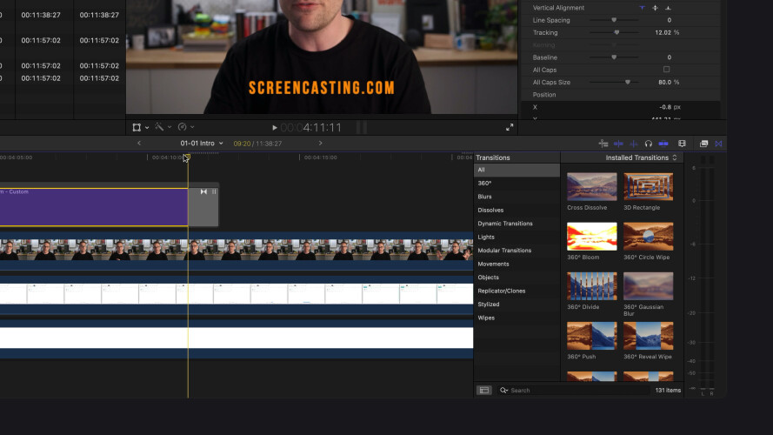
Task: Select the 360° Bloom transition
Action: pos(591,237)
